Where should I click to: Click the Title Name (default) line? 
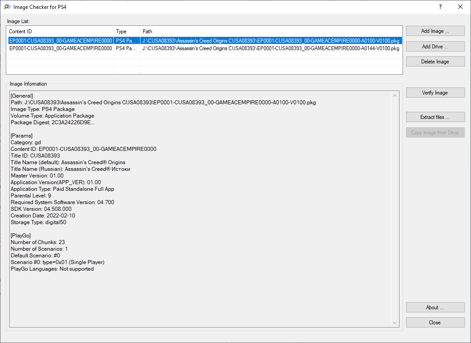pos(68,162)
